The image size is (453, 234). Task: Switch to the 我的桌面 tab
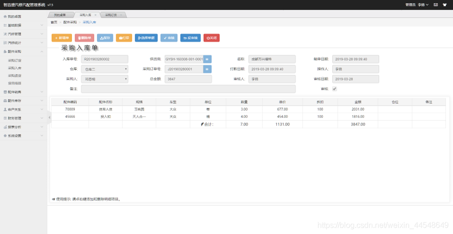(x=60, y=15)
